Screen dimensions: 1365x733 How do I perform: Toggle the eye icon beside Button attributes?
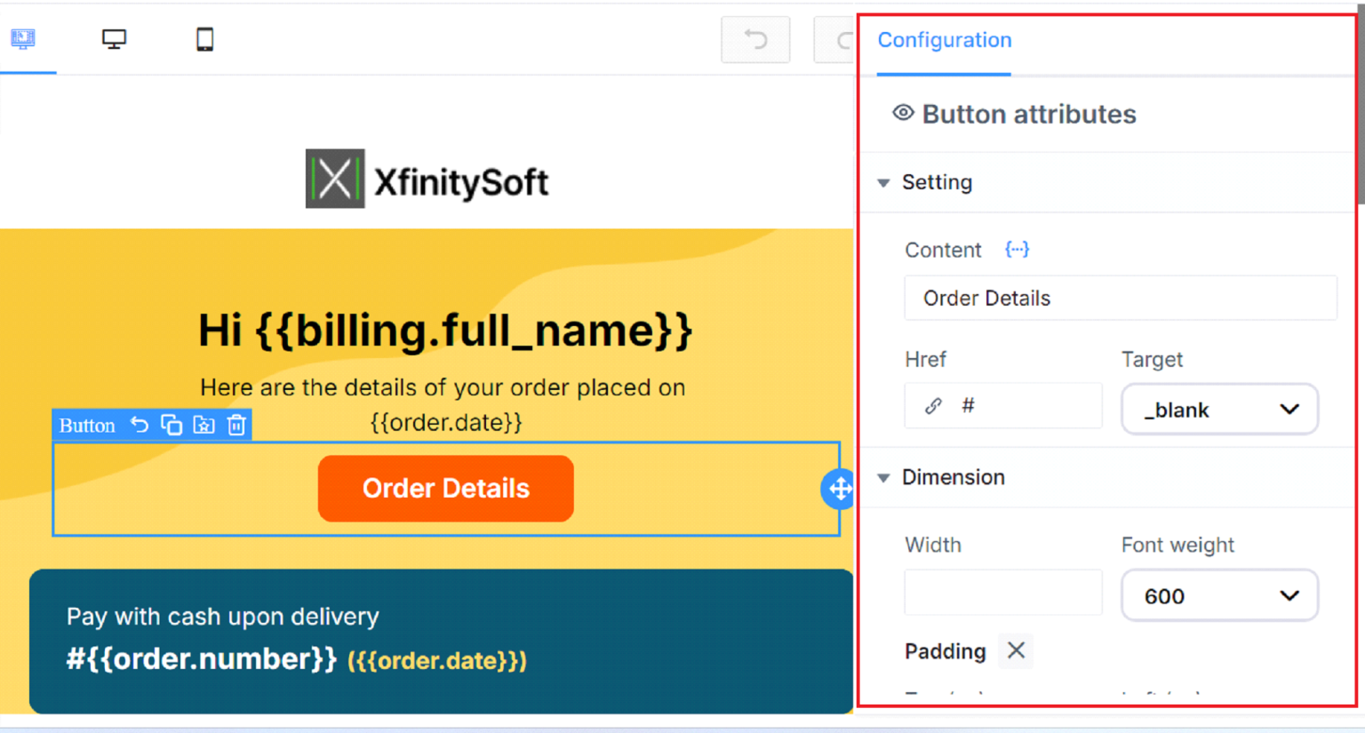click(x=902, y=113)
